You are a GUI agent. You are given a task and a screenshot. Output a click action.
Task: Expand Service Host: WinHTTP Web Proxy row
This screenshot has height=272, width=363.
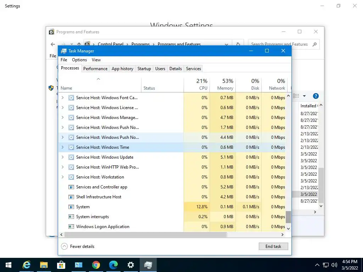point(62,167)
